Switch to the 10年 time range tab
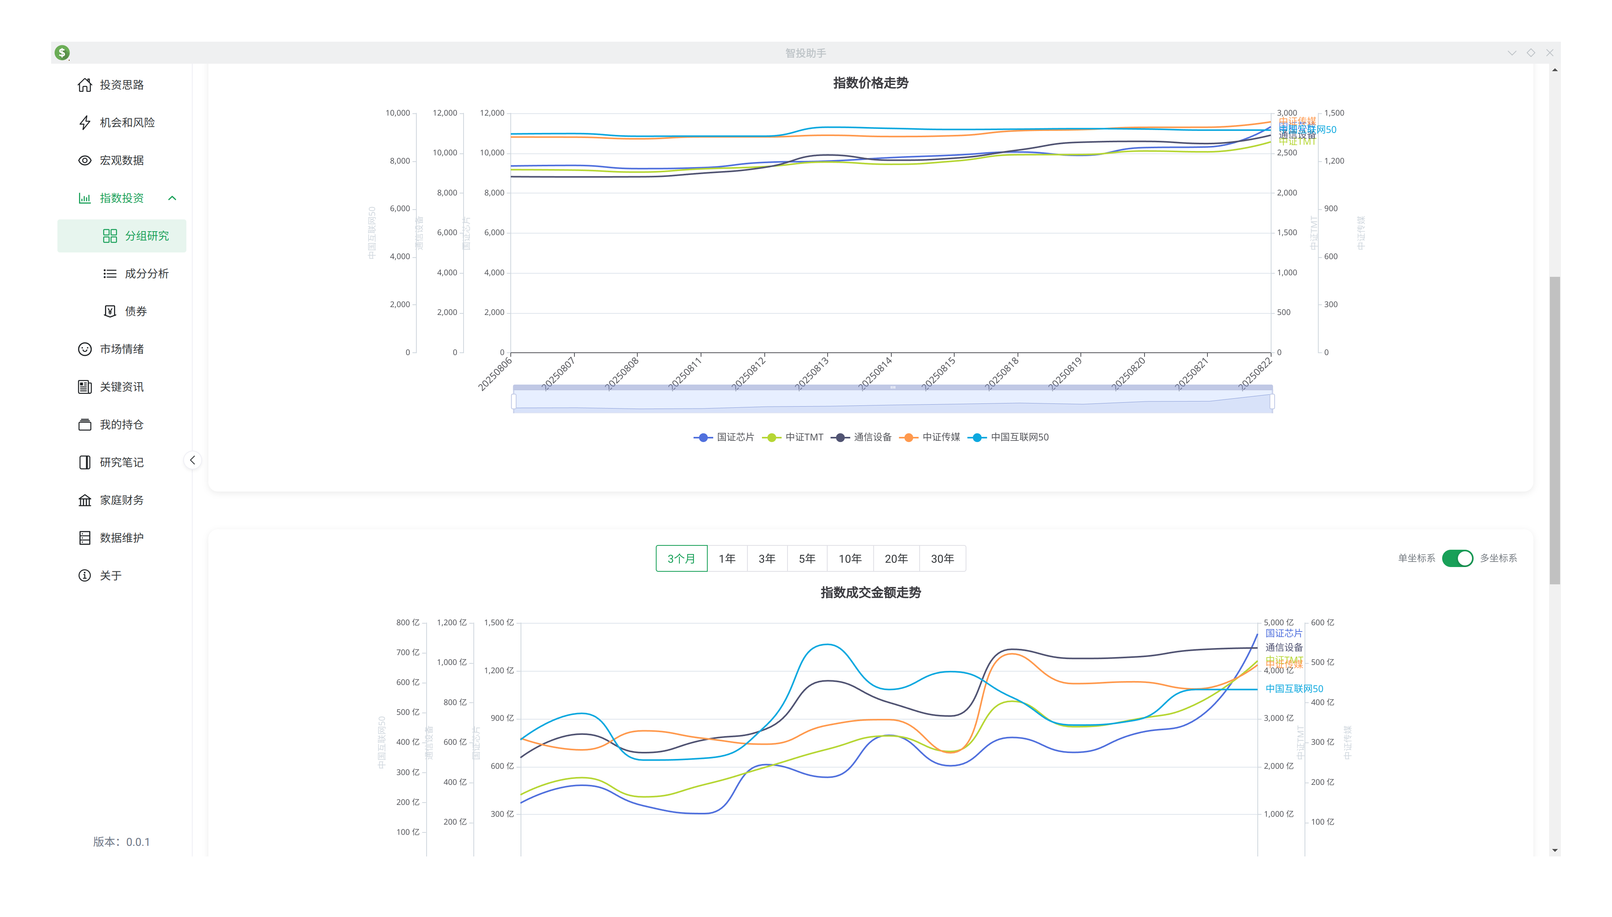Screen dimensions: 1612x917 pos(850,559)
